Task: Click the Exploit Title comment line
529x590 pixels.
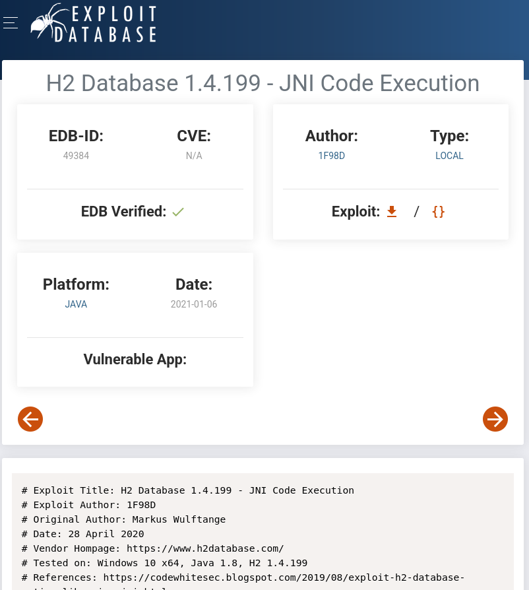Action: coord(188,490)
